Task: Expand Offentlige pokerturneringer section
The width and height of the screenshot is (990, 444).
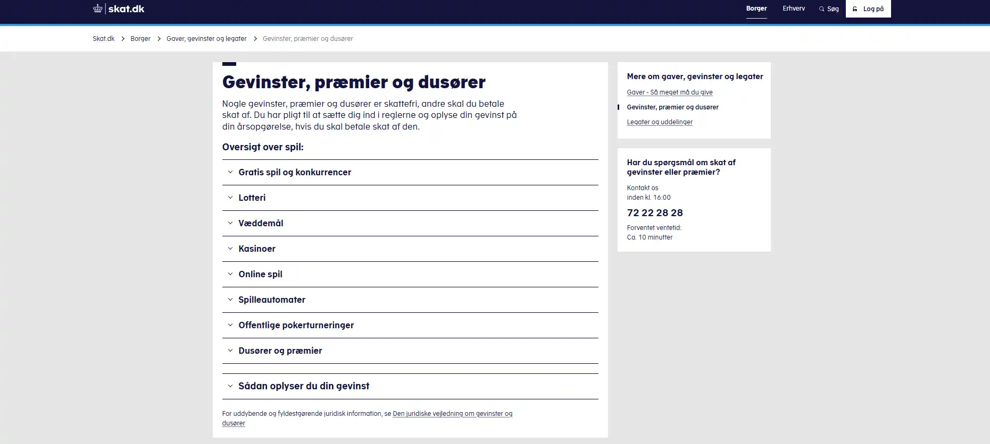Action: click(x=410, y=325)
